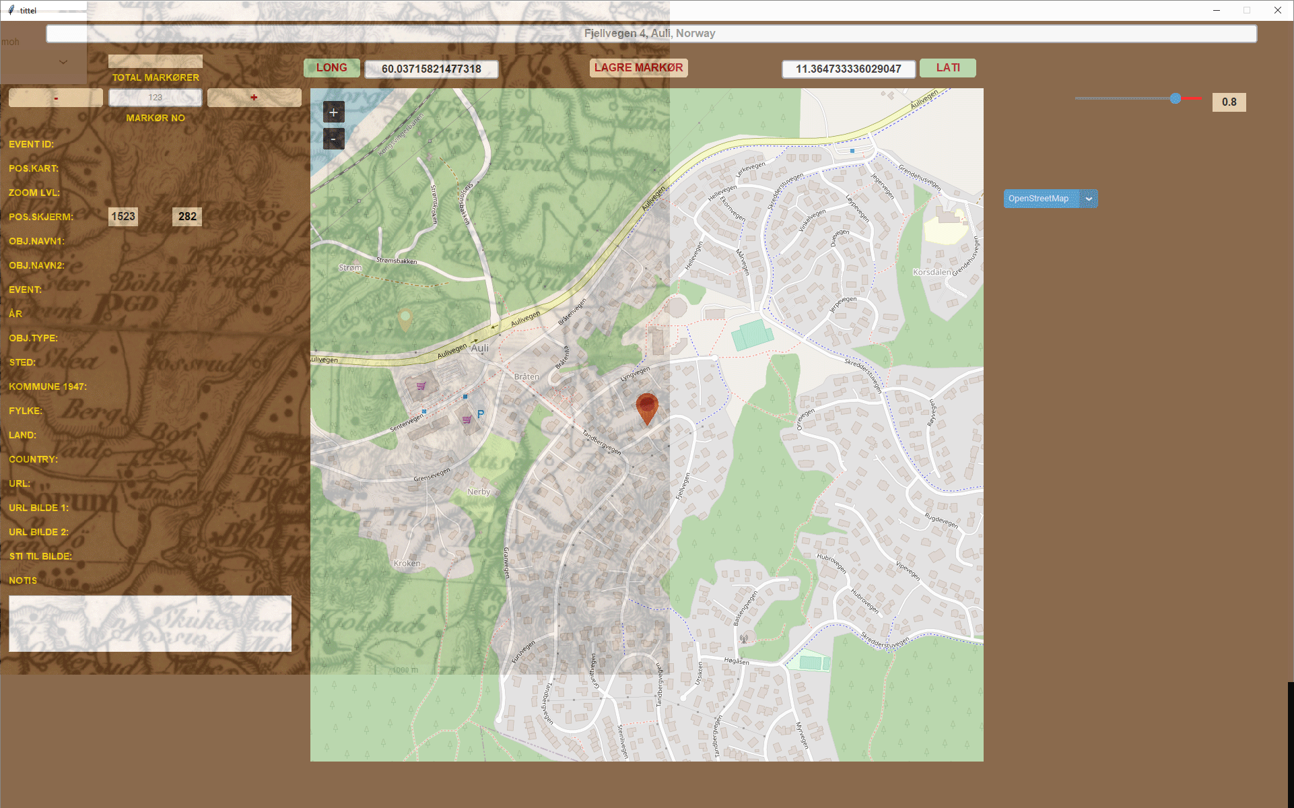The width and height of the screenshot is (1294, 808).
Task: Click the antenna tower icon near Bassengvegen
Action: (743, 638)
